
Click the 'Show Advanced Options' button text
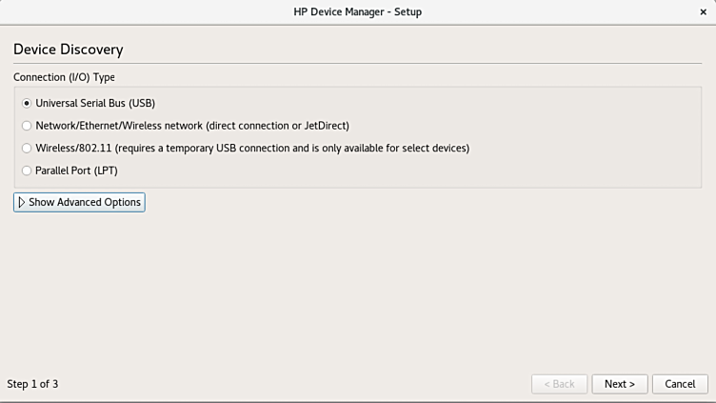[x=85, y=202]
